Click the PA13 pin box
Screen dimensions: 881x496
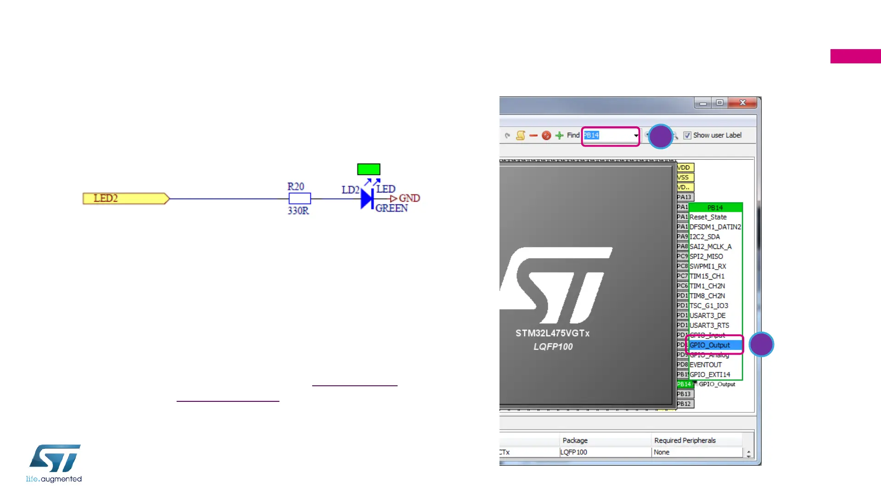(x=685, y=197)
